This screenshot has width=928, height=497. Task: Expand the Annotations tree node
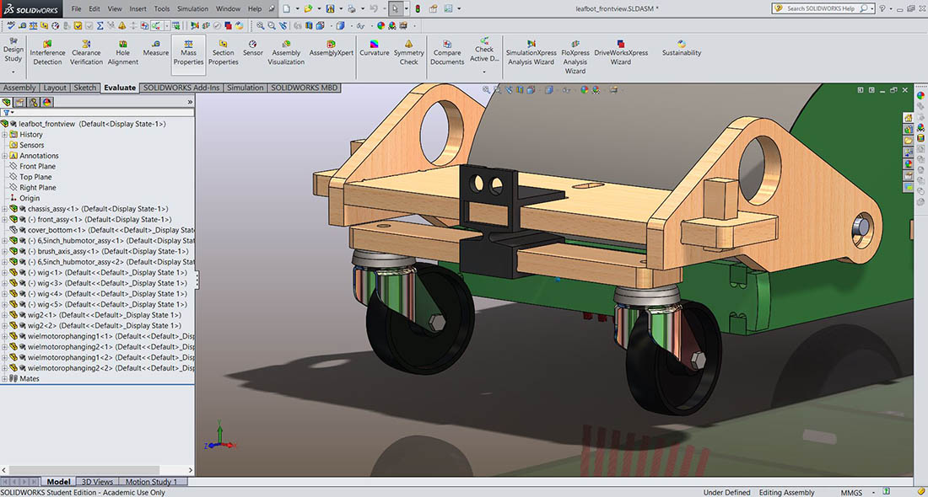click(5, 156)
